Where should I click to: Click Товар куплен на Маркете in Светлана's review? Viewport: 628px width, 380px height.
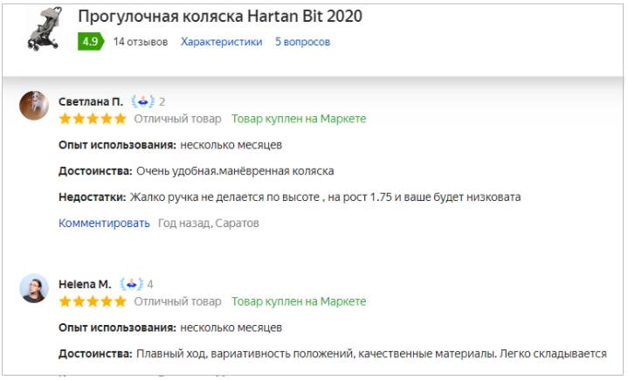pyautogui.click(x=299, y=119)
